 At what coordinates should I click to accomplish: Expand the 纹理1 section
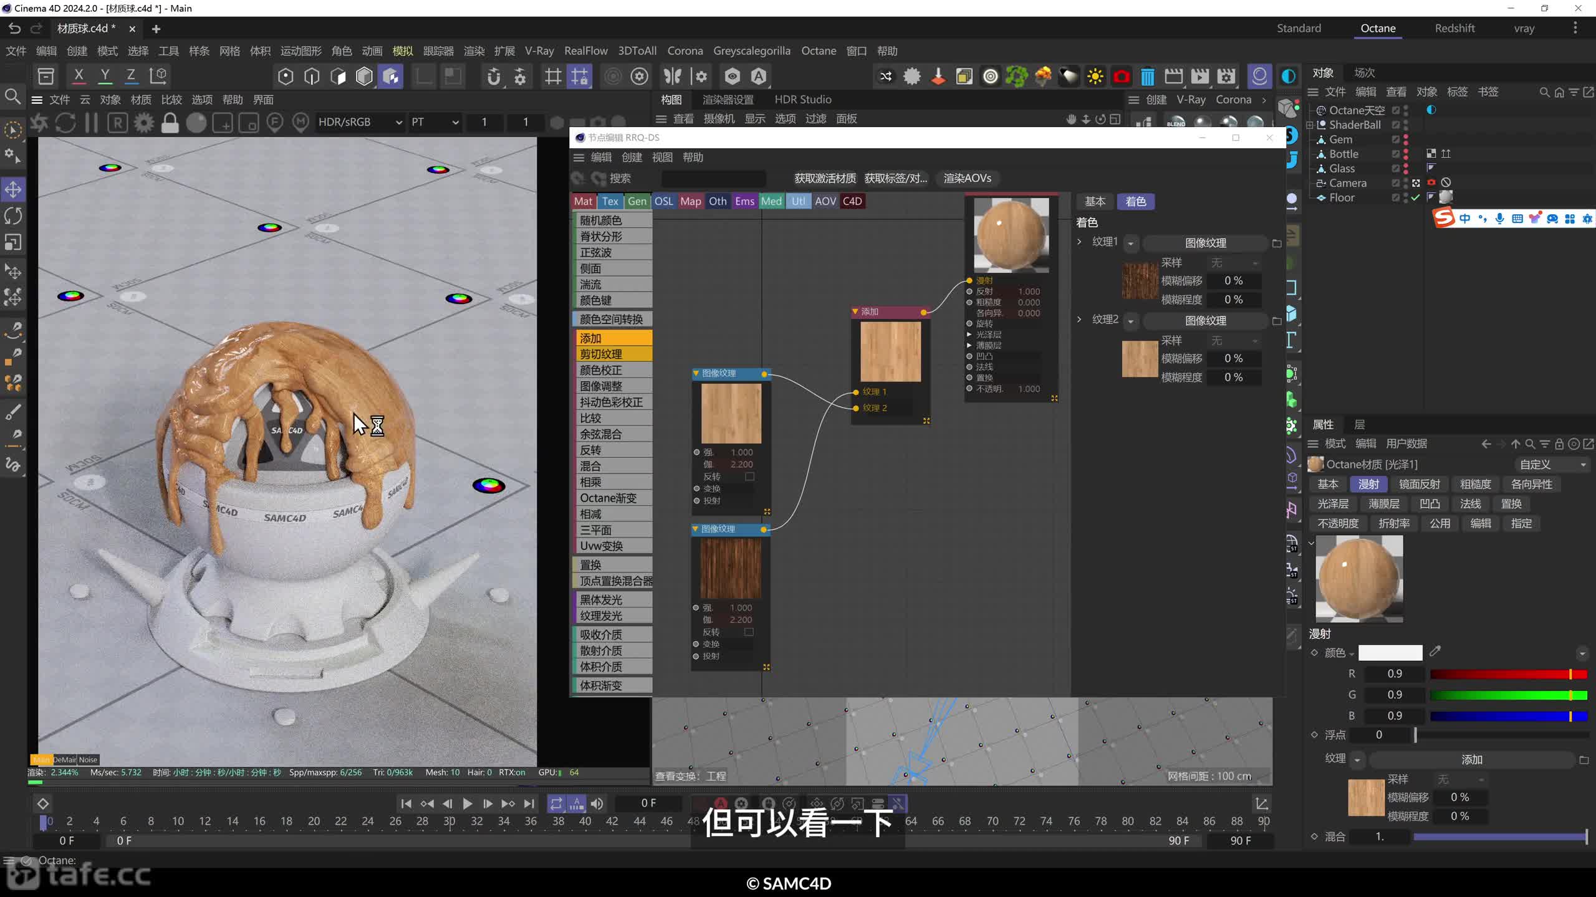pyautogui.click(x=1079, y=242)
